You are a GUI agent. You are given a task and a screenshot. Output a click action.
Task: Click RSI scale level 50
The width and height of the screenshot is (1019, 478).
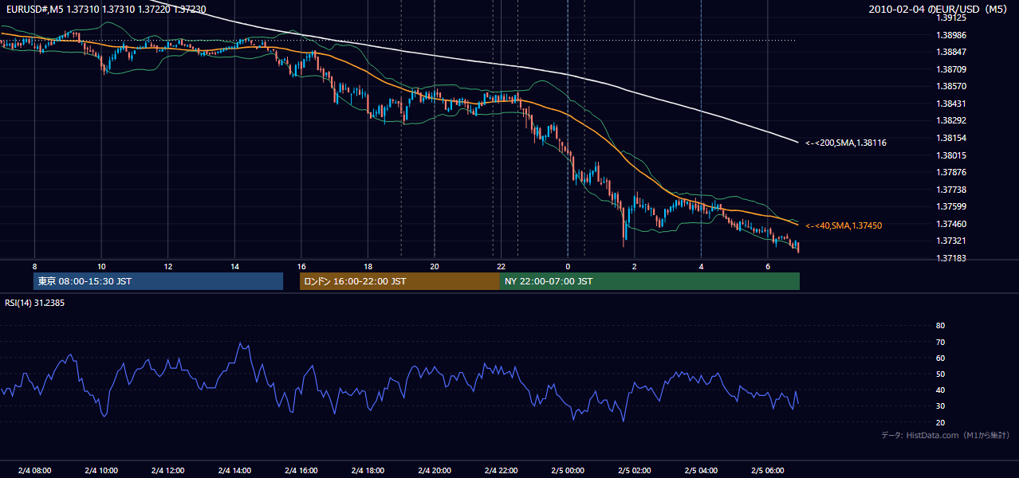coord(940,374)
